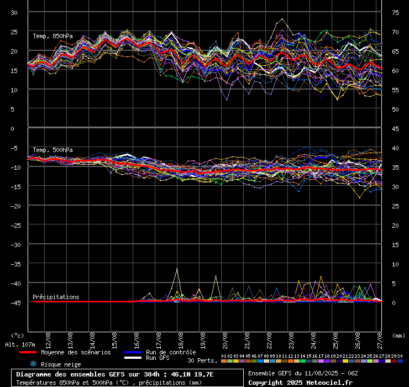Select perturbation 02 light green swatch
409x387 pixels.
(230, 361)
